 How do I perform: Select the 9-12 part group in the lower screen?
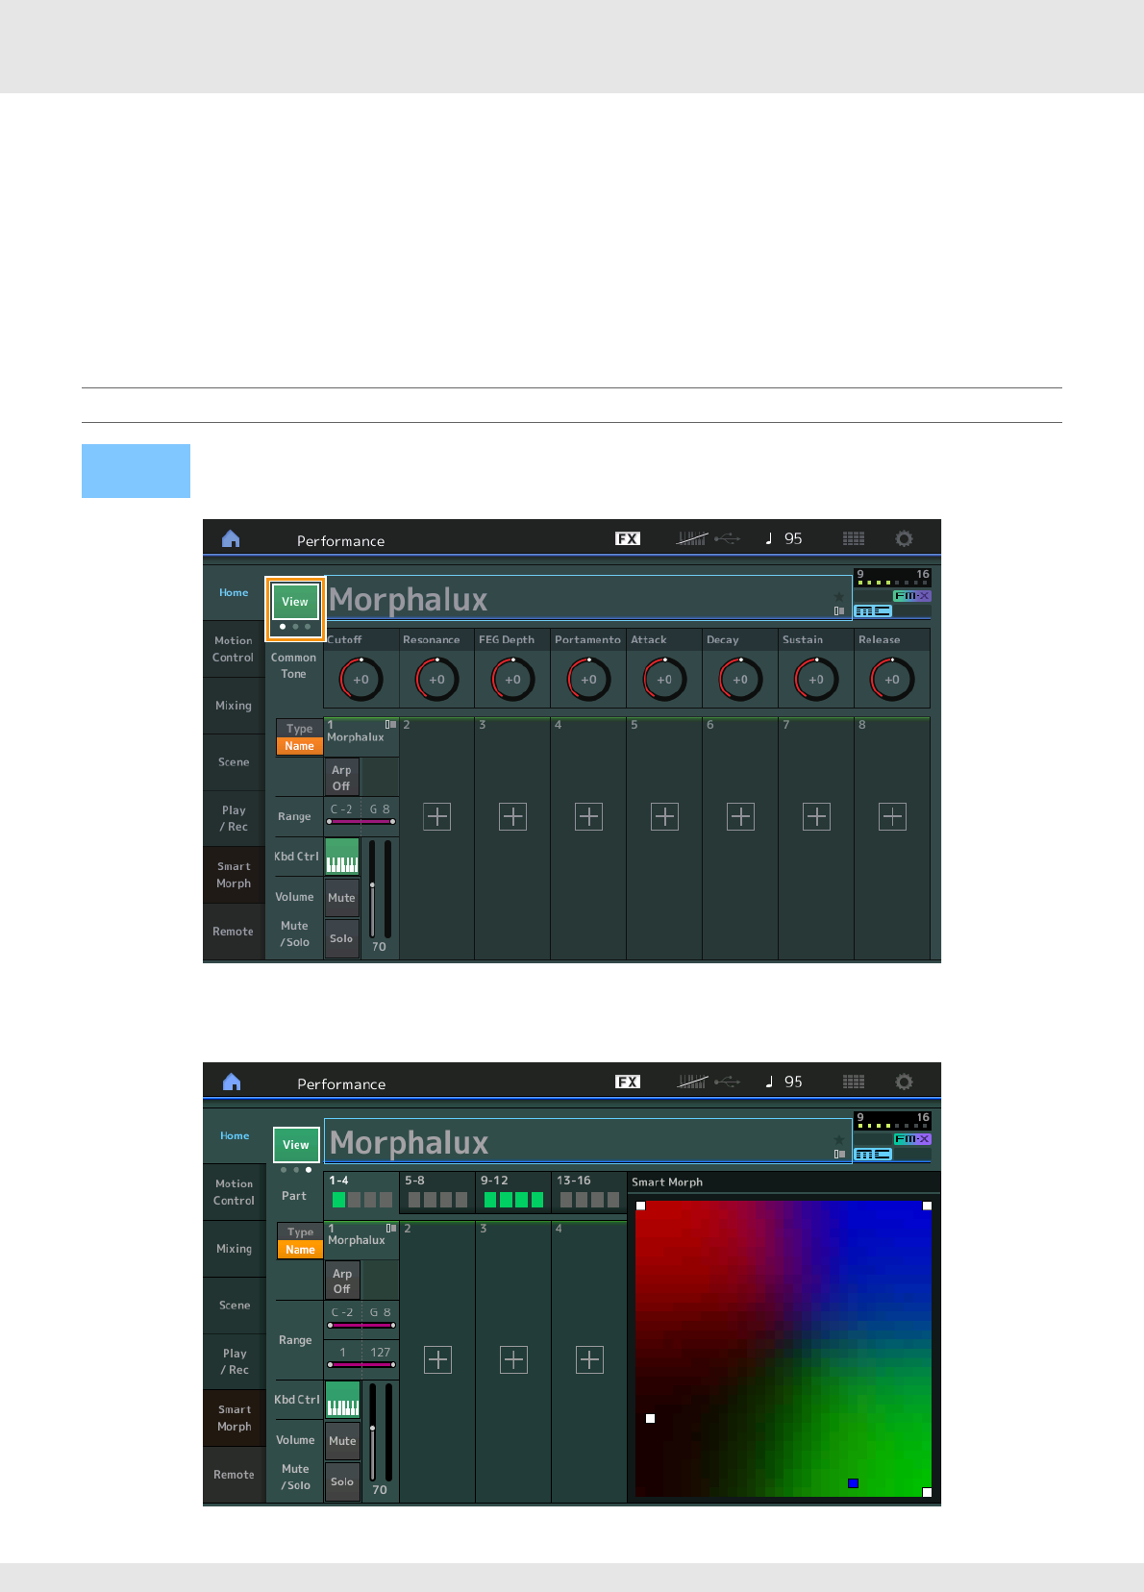[513, 1192]
